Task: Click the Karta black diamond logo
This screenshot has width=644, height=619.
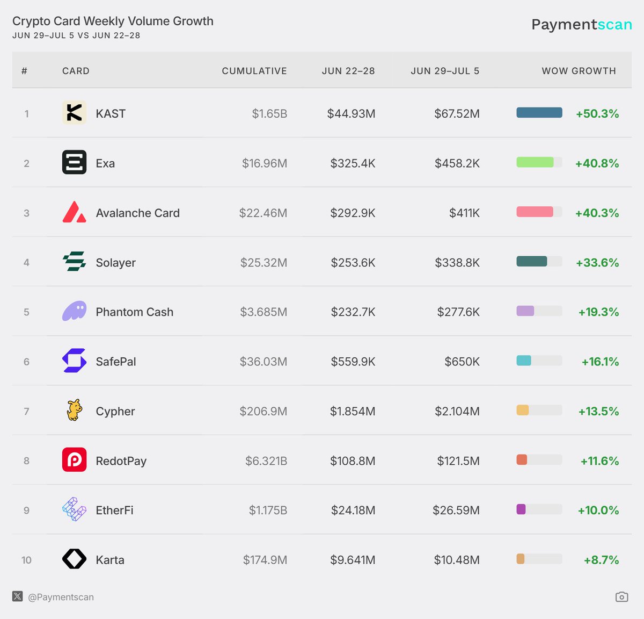Action: point(74,559)
